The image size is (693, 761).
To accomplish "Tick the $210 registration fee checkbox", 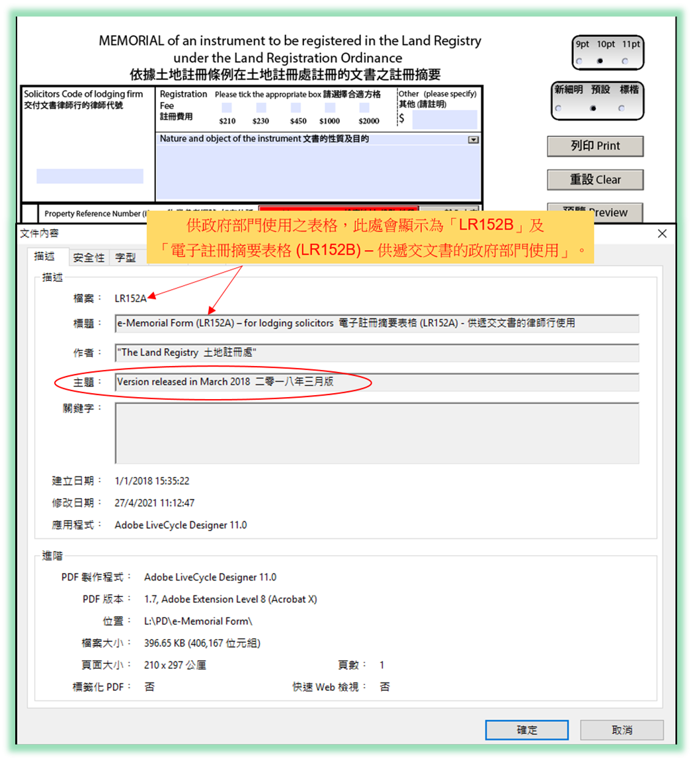I will pyautogui.click(x=226, y=109).
